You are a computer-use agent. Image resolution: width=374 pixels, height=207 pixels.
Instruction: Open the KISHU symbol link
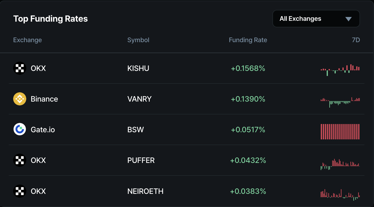pyautogui.click(x=138, y=68)
